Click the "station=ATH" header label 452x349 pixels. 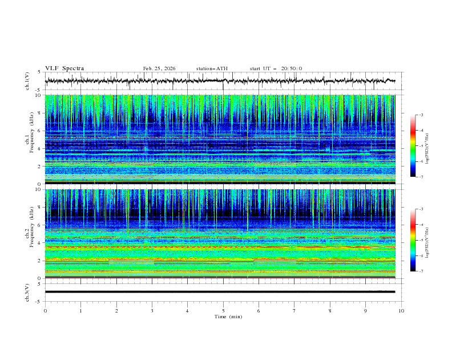click(212, 68)
